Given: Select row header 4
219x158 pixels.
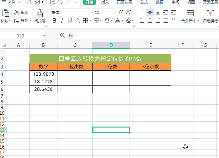Looking at the screenshot, I should (3, 74).
